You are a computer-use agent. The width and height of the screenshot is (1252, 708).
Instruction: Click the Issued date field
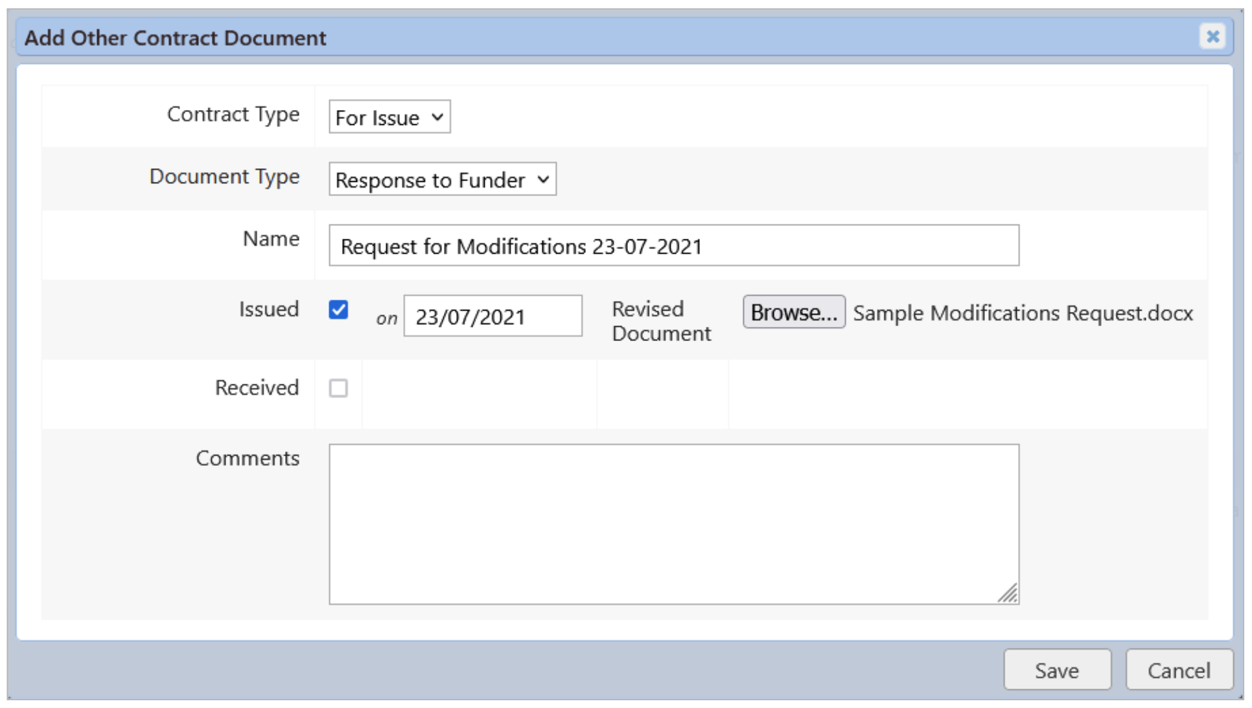tap(493, 316)
